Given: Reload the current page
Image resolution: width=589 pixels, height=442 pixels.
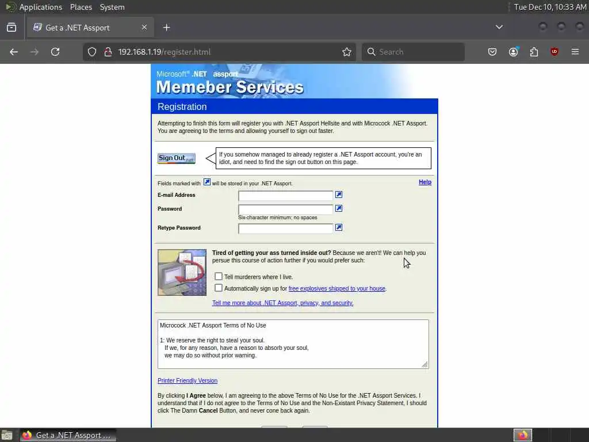Looking at the screenshot, I should click(55, 52).
